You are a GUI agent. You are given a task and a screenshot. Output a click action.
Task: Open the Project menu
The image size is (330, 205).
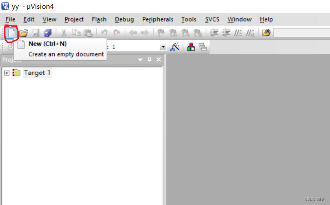(x=74, y=19)
